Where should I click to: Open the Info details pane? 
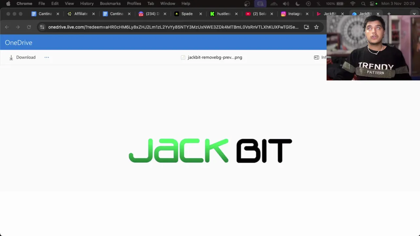(320, 57)
